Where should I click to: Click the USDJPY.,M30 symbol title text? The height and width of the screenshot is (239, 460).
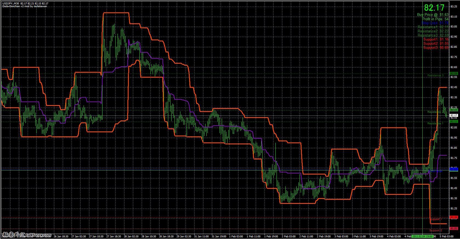(x=10, y=3)
